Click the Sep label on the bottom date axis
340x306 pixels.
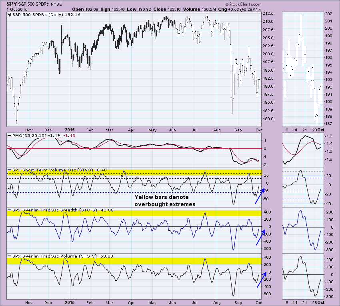pos(238,302)
